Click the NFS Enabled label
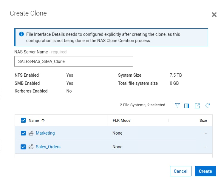The width and height of the screenshot is (221, 185). tap(27, 75)
